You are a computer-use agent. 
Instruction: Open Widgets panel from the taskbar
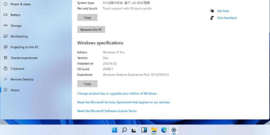pyautogui.click(x=144, y=130)
